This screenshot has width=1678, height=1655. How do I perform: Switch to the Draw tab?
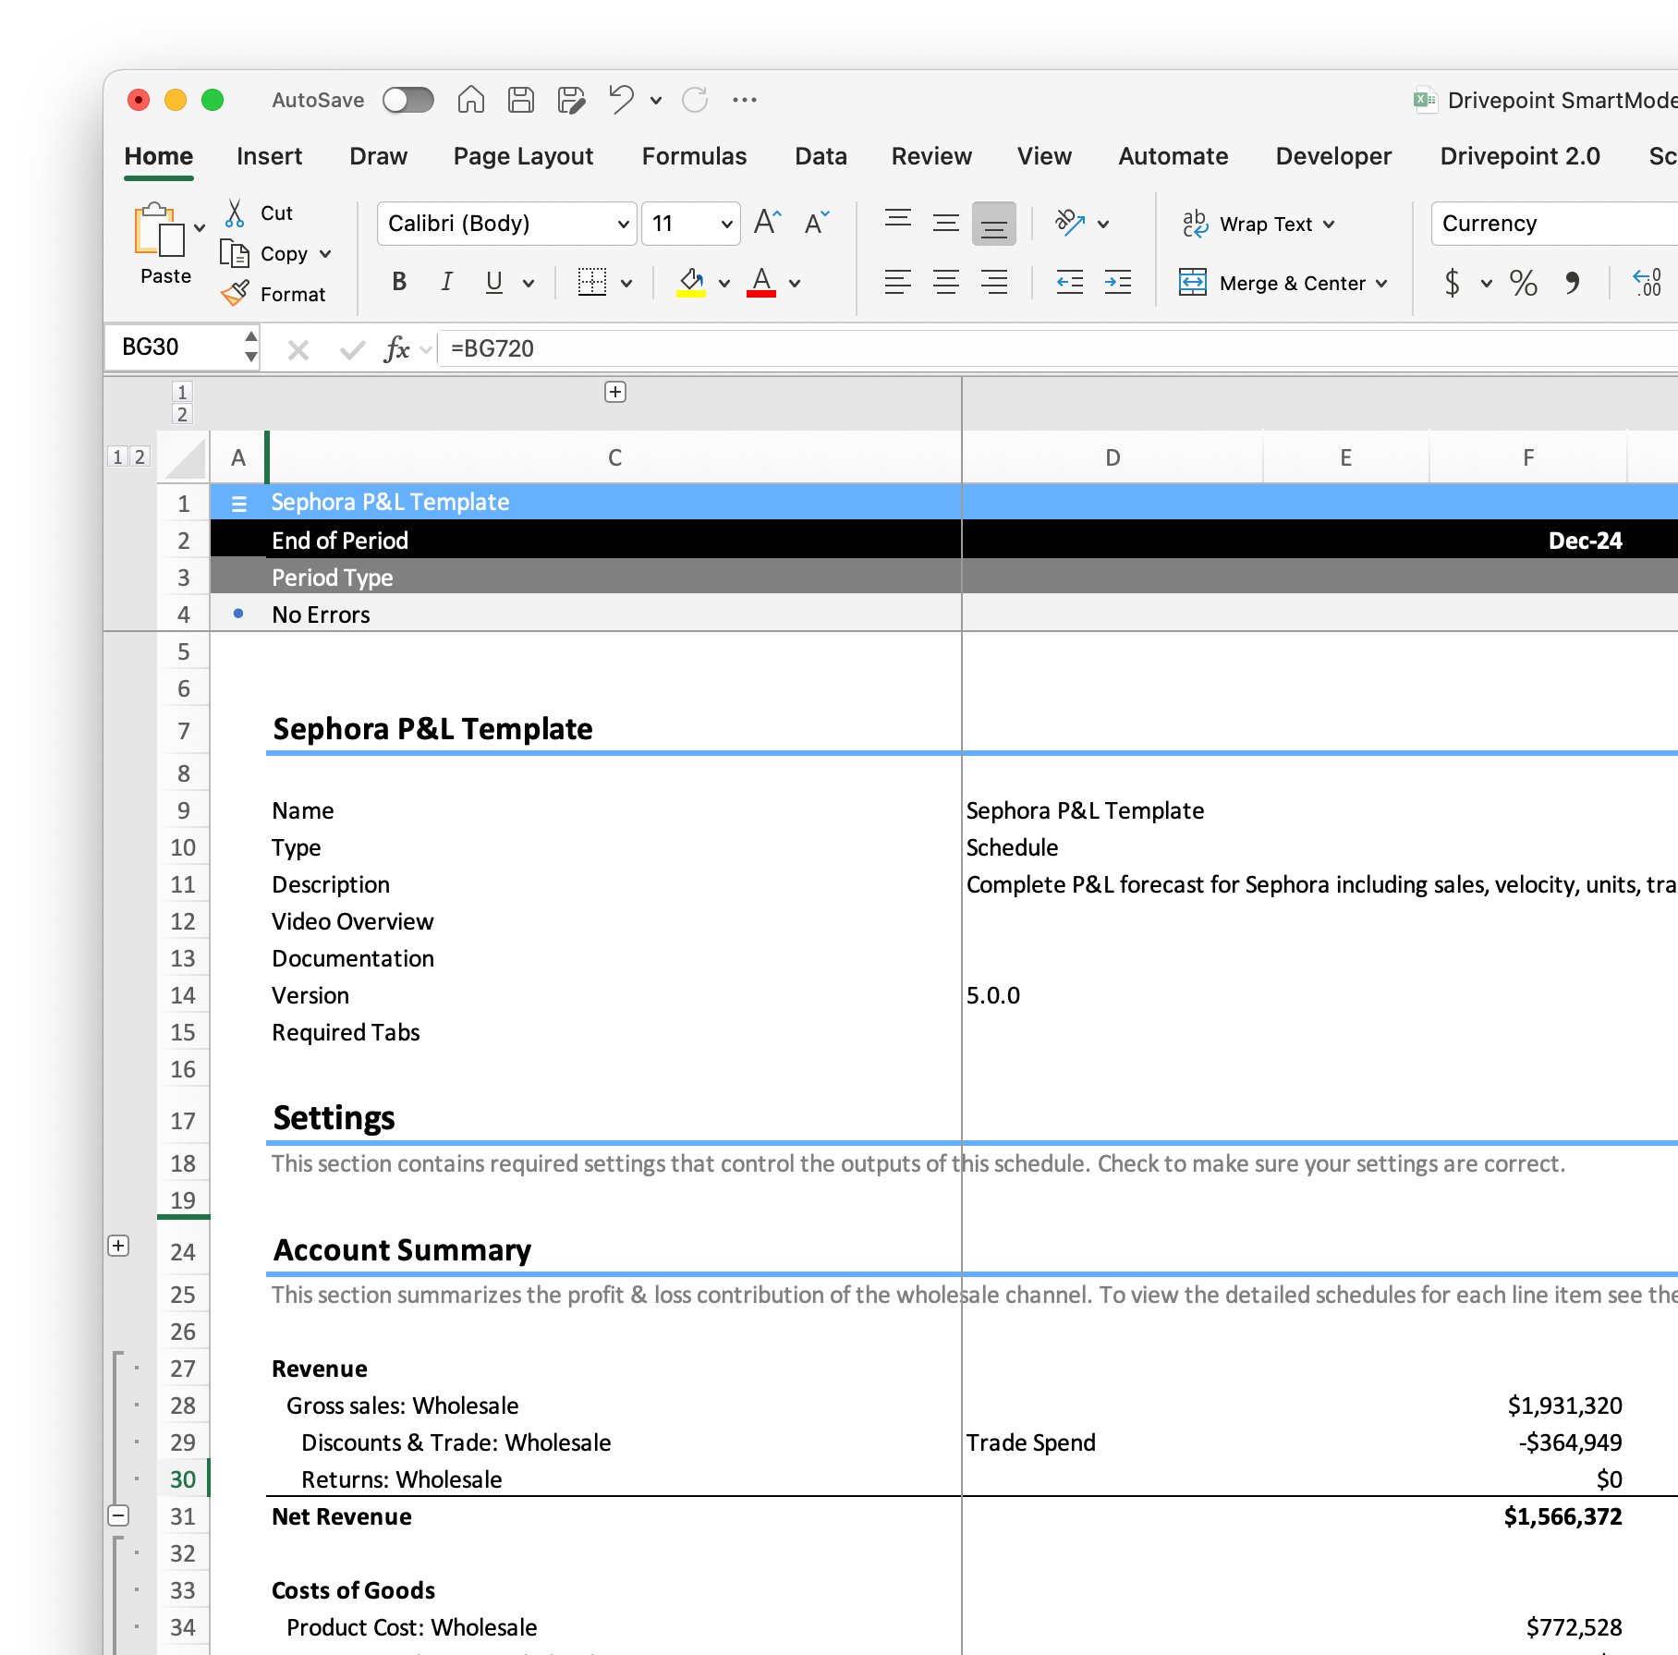[378, 156]
